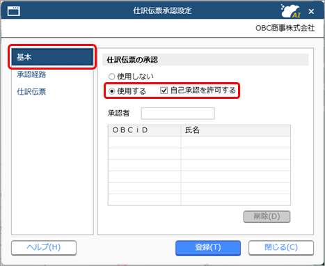Close the 仕訳伝票承認設定 dialog
Screen dimensions: 325x266
[311, 11]
